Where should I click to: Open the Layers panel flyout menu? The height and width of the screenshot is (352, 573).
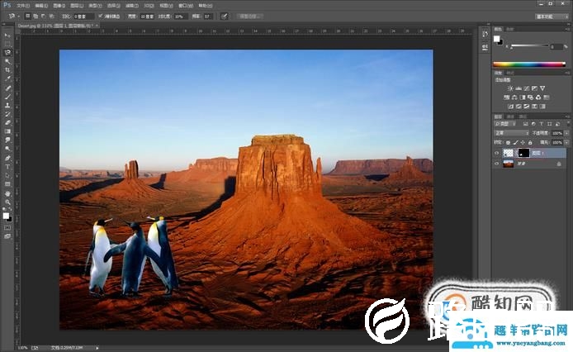[x=566, y=117]
